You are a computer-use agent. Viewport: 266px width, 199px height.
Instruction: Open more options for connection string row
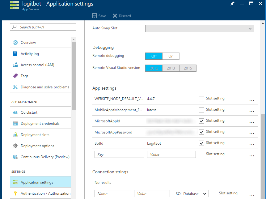coord(252,195)
